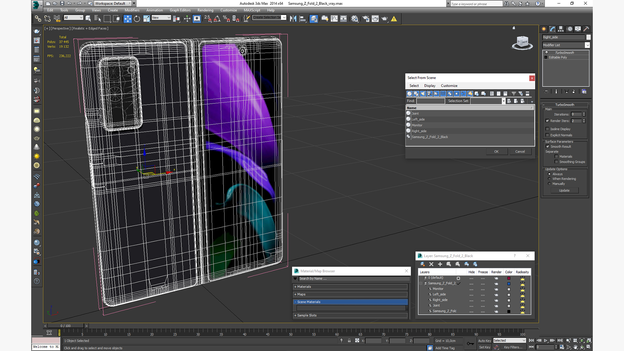This screenshot has height=351, width=624.
Task: Click the Auto Key button
Action: (x=485, y=341)
